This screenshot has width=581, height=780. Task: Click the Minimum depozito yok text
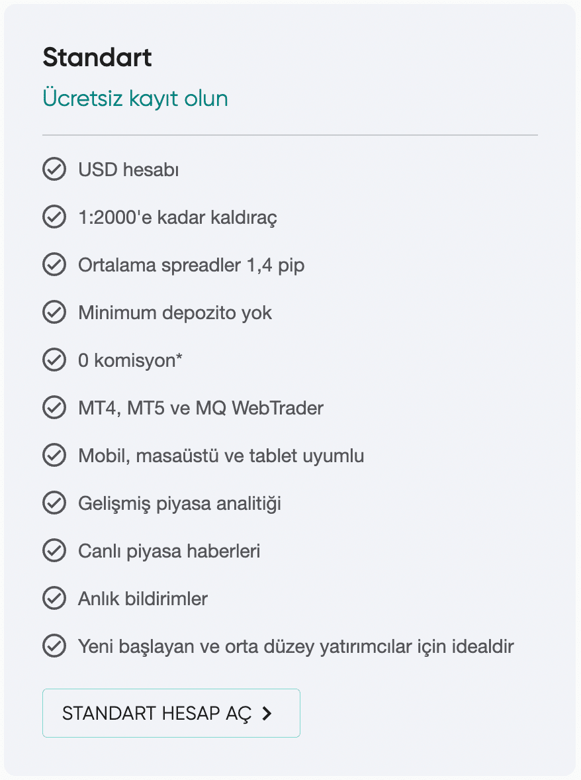point(175,313)
